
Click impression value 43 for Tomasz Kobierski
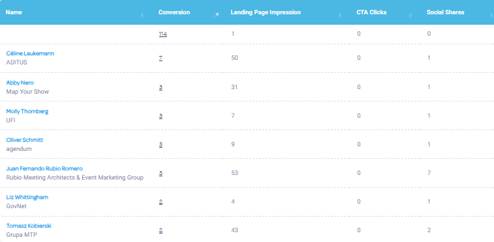(x=234, y=230)
